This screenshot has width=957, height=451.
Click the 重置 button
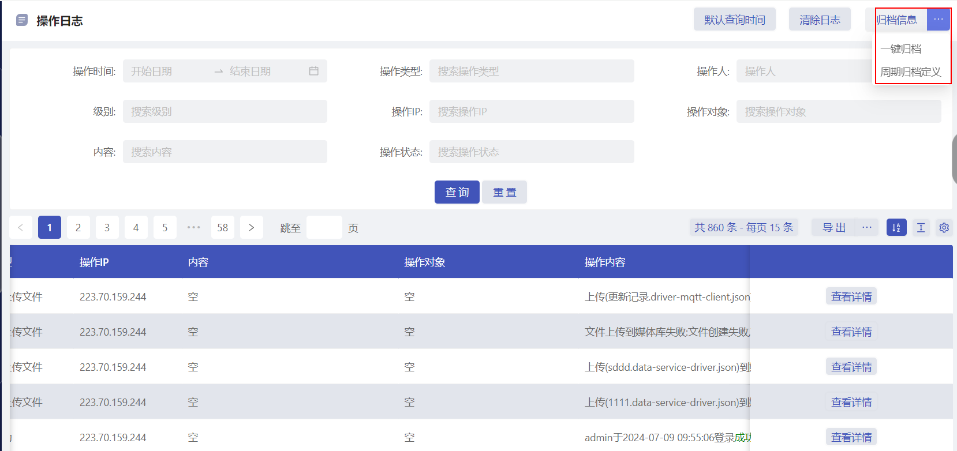click(504, 192)
